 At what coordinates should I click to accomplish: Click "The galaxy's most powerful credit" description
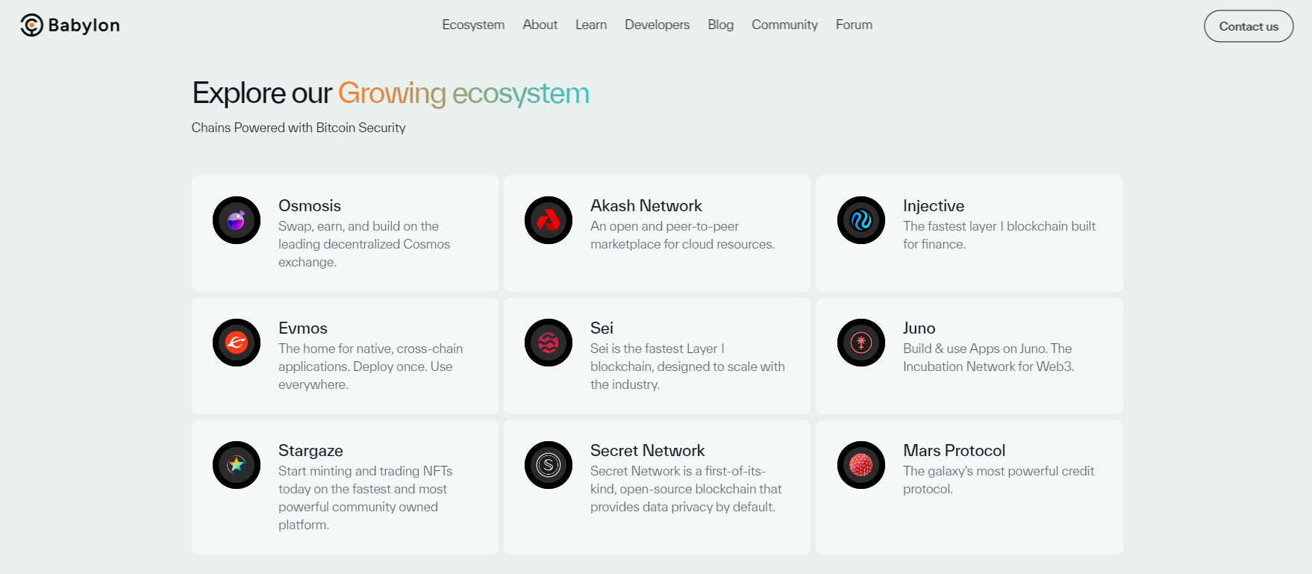click(999, 480)
